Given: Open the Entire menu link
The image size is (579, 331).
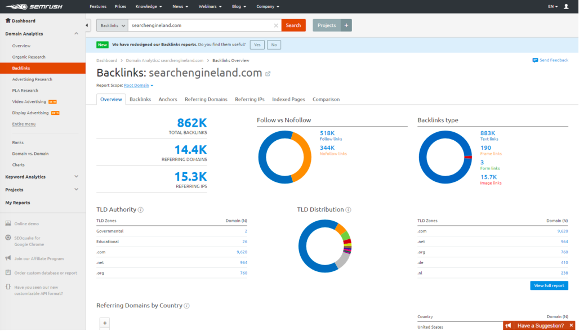Looking at the screenshot, I should click(x=24, y=124).
